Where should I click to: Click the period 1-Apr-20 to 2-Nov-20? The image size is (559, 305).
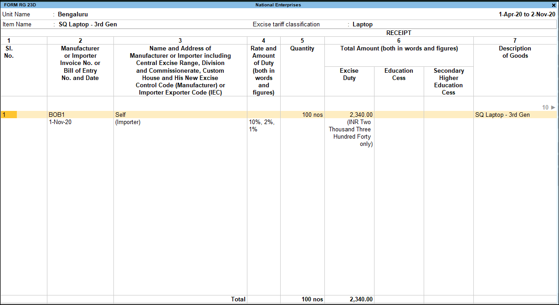point(527,15)
